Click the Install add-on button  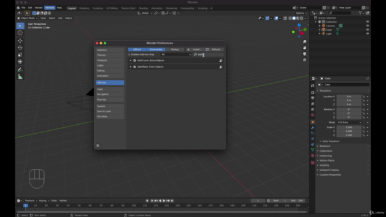pos(194,49)
